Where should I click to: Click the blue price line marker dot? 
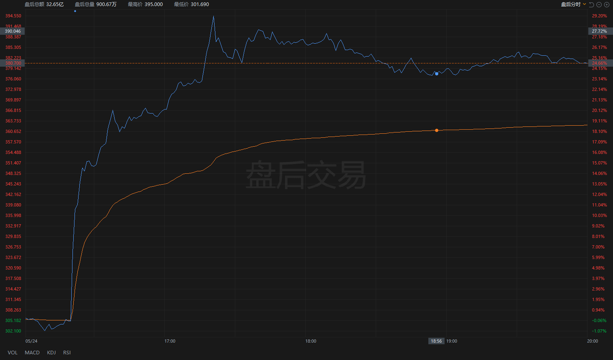436,74
